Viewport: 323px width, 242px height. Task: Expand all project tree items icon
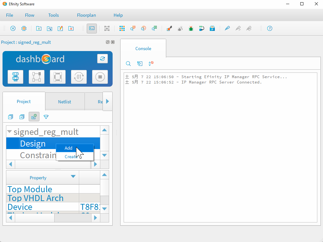[22, 117]
